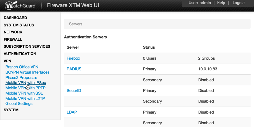Log out using the Logout link
This screenshot has width=254, height=127.
[x=239, y=3]
